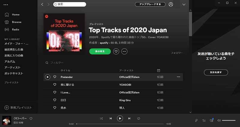Click the playlist cover art thumbnail
The image size is (240, 127).
(64, 34)
